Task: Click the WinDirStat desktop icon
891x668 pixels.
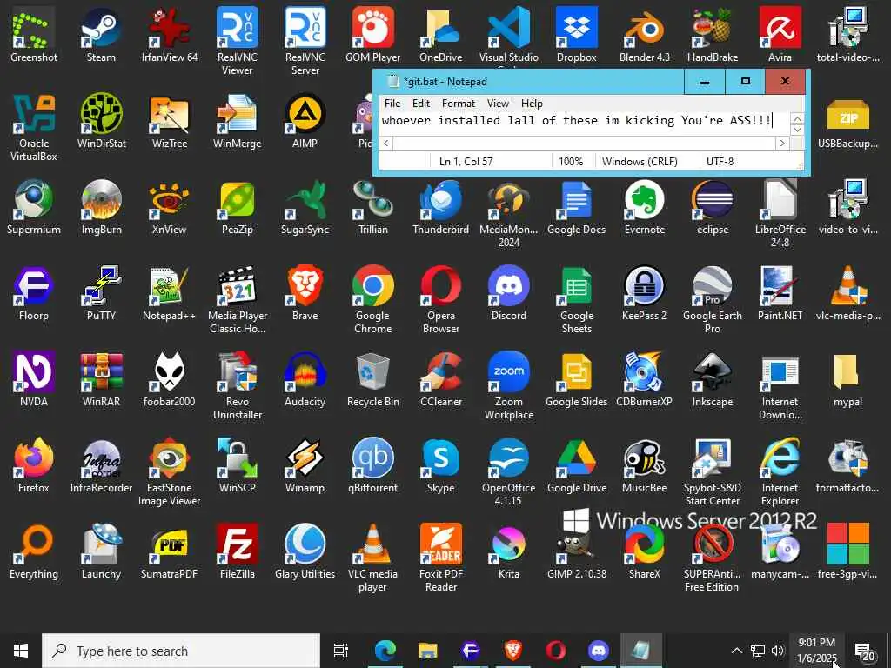Action: coord(101,120)
